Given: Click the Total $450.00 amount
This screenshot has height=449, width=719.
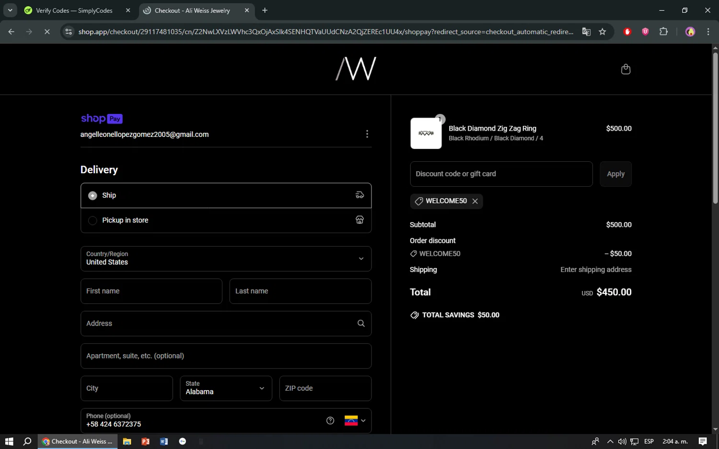Looking at the screenshot, I should (614, 292).
